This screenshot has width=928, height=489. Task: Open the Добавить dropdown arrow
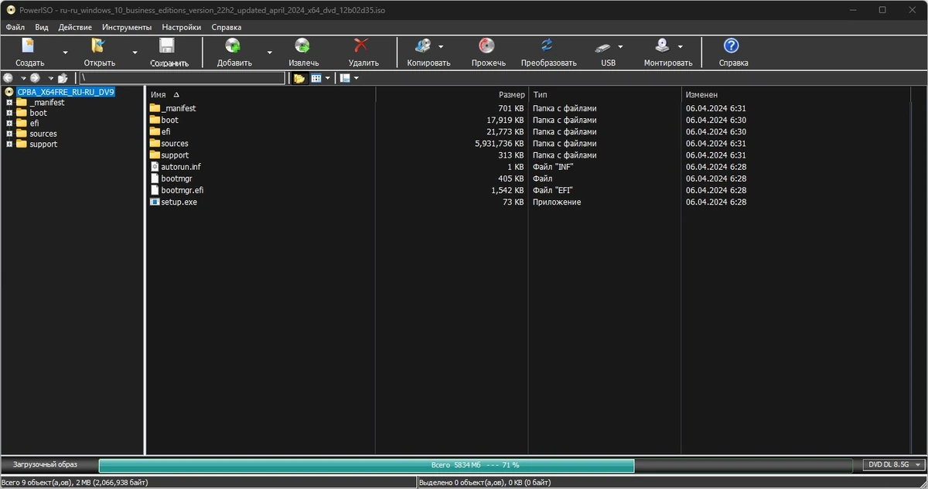[x=269, y=53]
